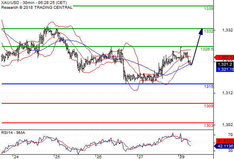Click the RSI 70 level label
Image resolution: width=234 pixels, height=159 pixels.
[230, 135]
